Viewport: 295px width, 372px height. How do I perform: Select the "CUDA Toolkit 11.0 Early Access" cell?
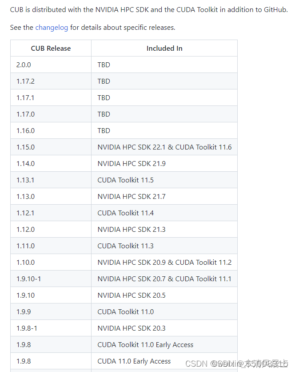tap(164, 345)
